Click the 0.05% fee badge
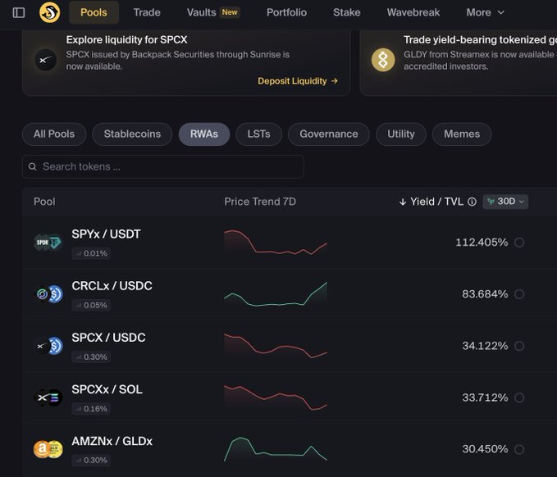Screen dimensions: 557x477 [x=91, y=305]
